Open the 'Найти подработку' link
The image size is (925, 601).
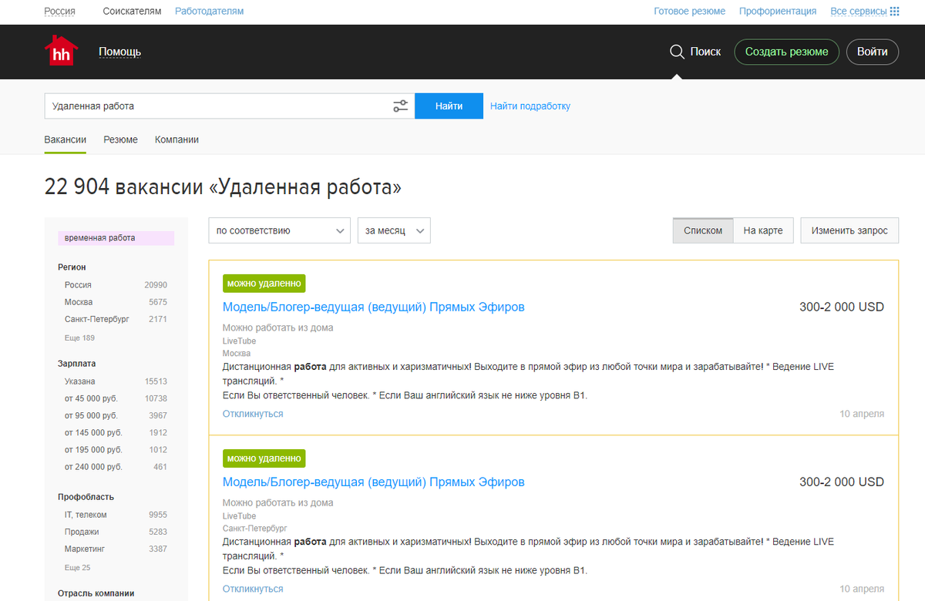click(x=530, y=105)
